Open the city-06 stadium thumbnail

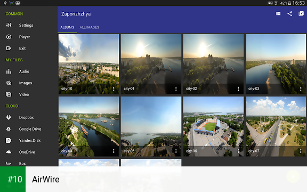click(x=213, y=126)
